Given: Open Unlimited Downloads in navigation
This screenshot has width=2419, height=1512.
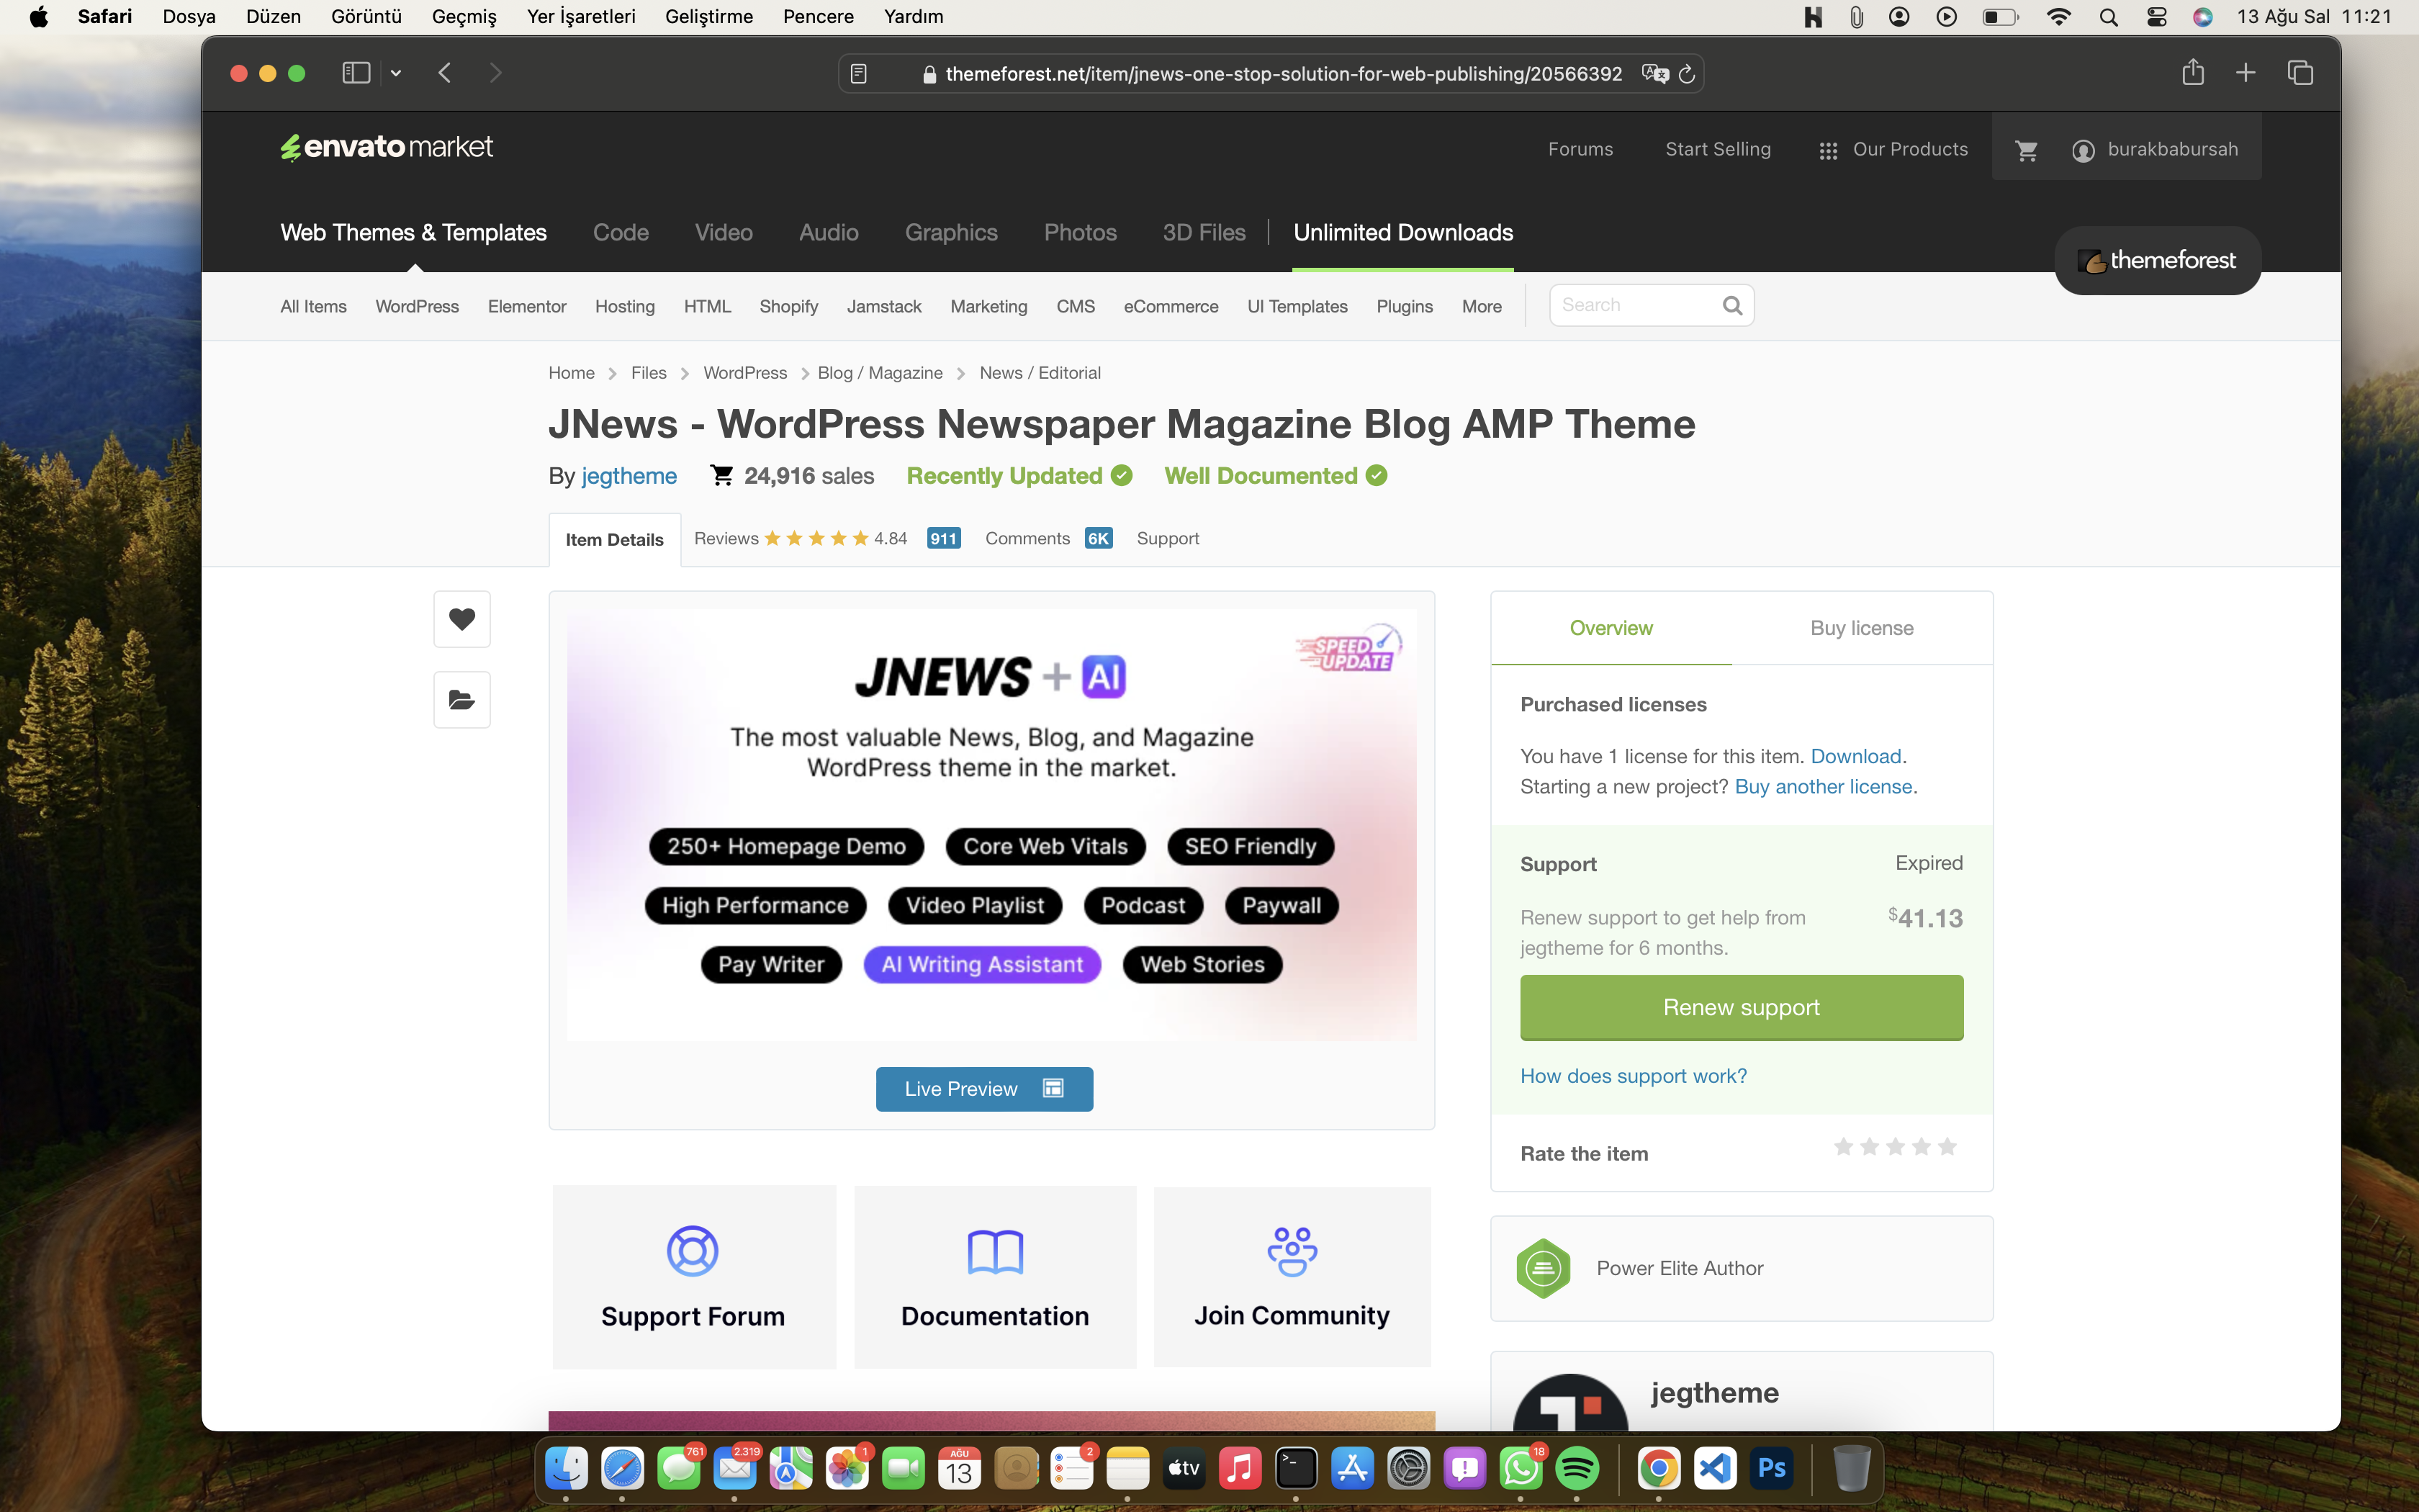Looking at the screenshot, I should tap(1402, 232).
